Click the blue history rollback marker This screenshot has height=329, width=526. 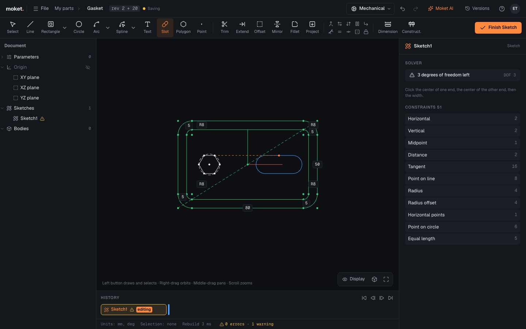click(169, 310)
